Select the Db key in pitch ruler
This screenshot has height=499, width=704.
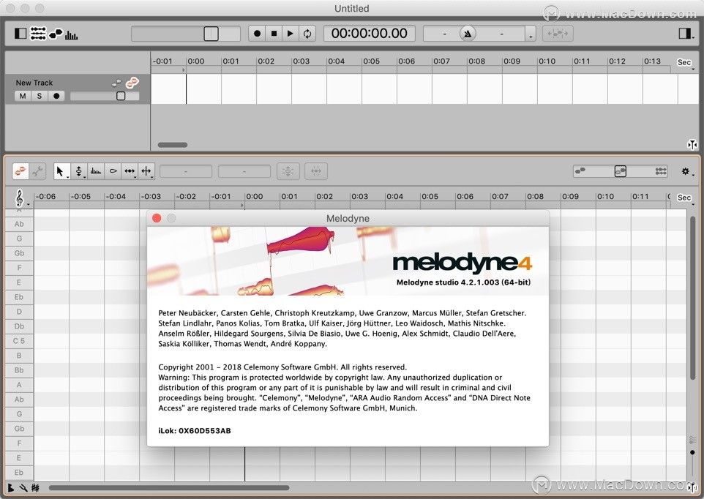19,326
